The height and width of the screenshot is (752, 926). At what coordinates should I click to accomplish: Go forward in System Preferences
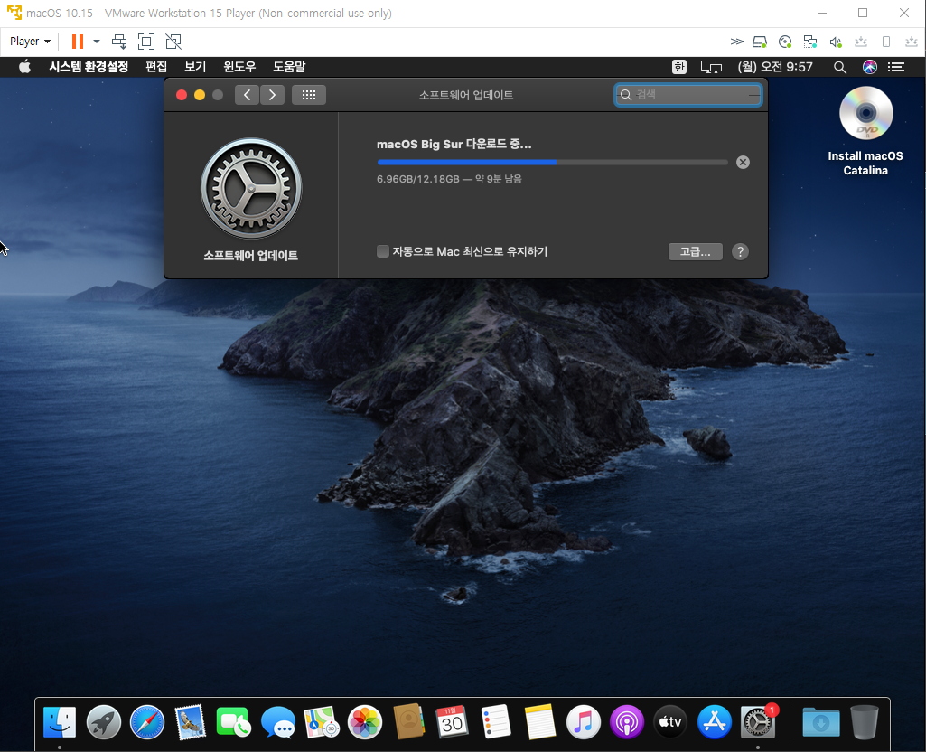(x=272, y=95)
